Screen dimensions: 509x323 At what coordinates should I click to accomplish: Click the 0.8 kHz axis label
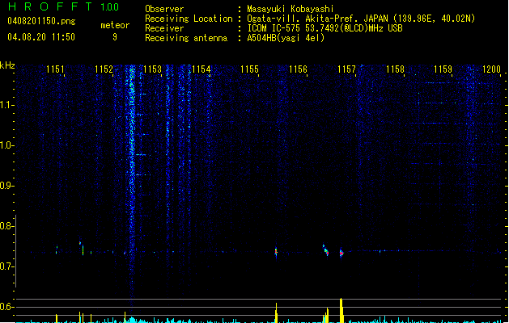coord(6,226)
